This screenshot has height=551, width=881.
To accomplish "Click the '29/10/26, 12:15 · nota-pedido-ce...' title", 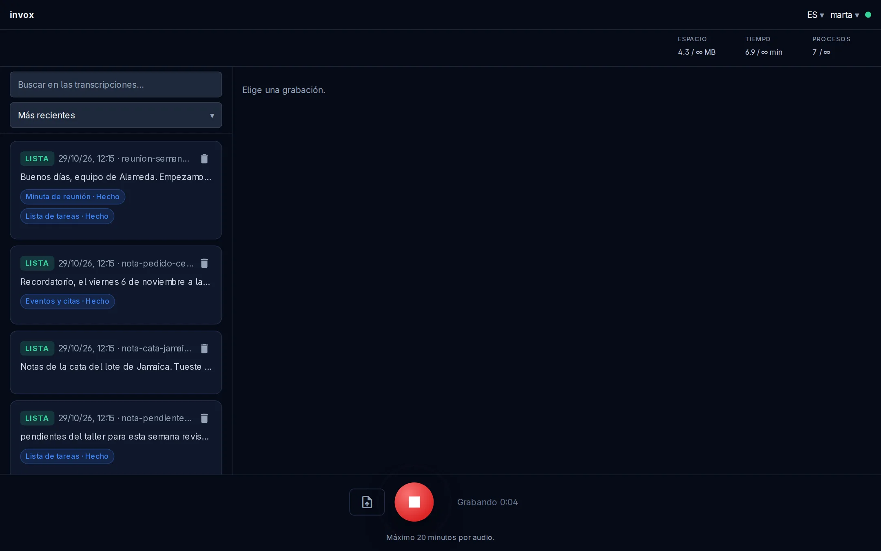I will [x=126, y=264].
